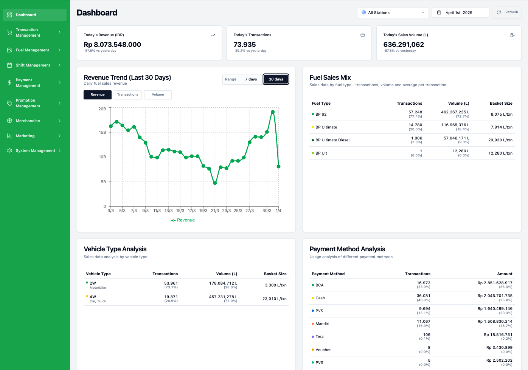Image resolution: width=528 pixels, height=370 pixels.
Task: Click the card icon on Today's Transactions card
Action: click(x=363, y=35)
